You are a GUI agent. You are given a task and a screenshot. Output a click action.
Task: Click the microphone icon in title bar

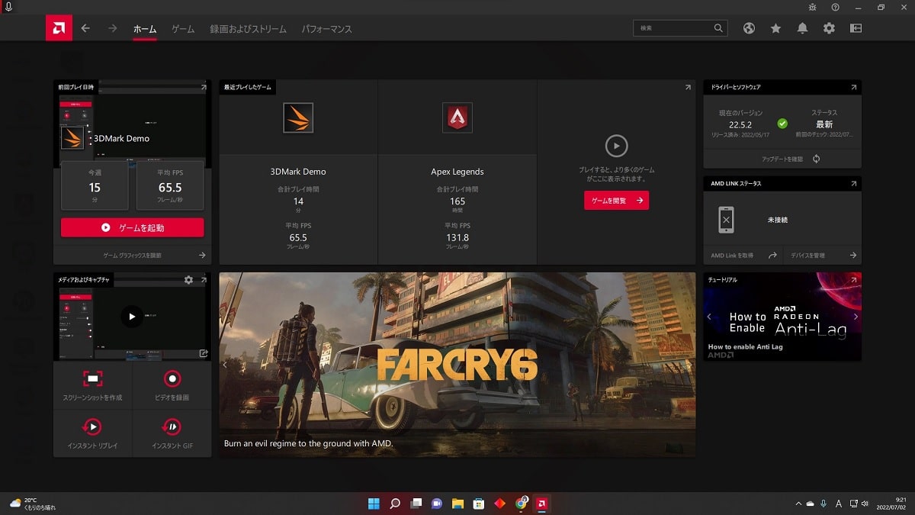click(8, 7)
